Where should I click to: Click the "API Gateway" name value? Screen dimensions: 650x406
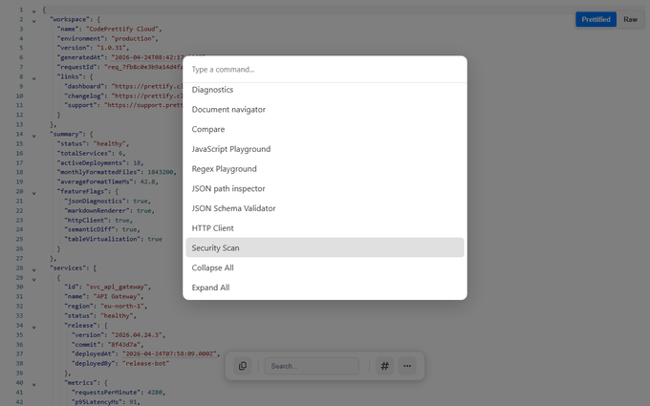[117, 296]
